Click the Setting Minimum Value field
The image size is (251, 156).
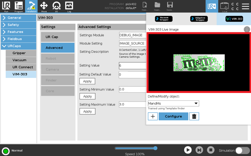point(133,89)
